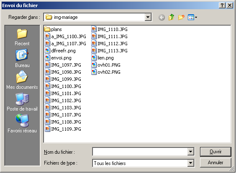Image resolution: width=236 pixels, height=173 pixels.
Task: Open the view menu icon
Action: (x=192, y=17)
